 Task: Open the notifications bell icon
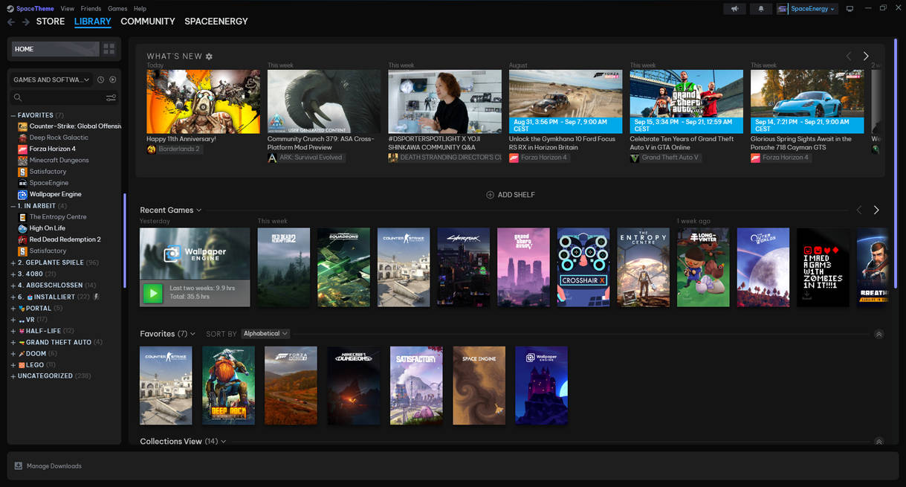[x=760, y=8]
